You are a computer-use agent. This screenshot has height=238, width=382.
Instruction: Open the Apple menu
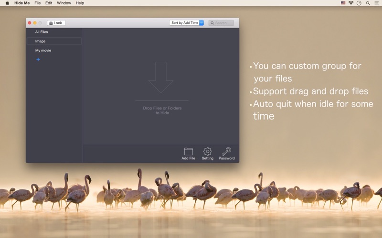pyautogui.click(x=7, y=3)
